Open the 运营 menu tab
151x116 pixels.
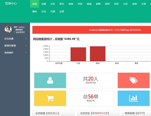[x=62, y=11]
